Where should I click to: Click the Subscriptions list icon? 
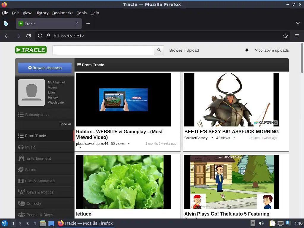[x=21, y=115]
